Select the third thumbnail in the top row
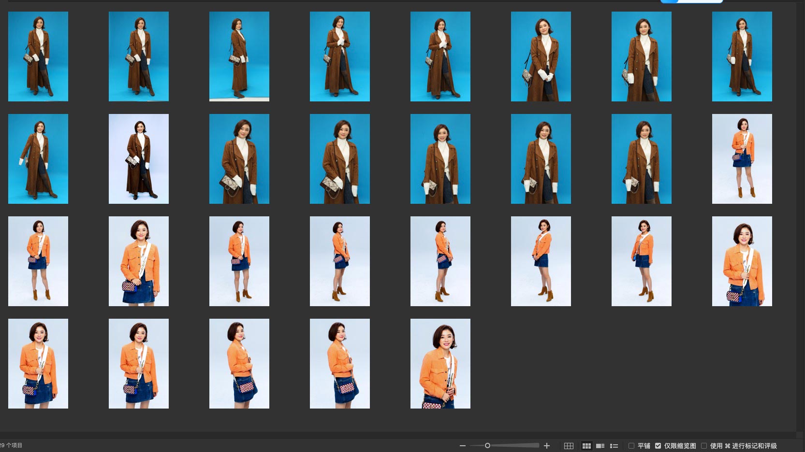Image resolution: width=805 pixels, height=452 pixels. click(x=239, y=56)
